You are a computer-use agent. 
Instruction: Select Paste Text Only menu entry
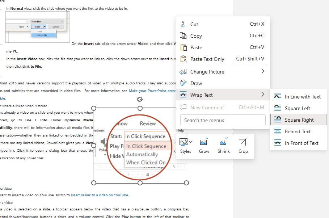coord(223,59)
